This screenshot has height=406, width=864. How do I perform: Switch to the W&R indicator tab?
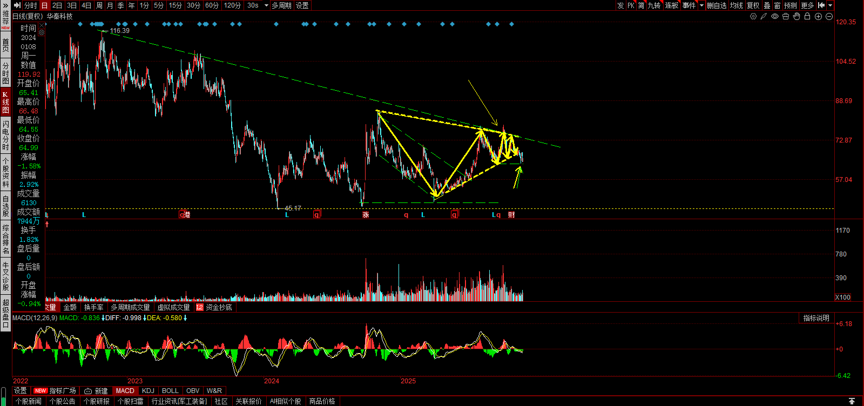coord(214,391)
